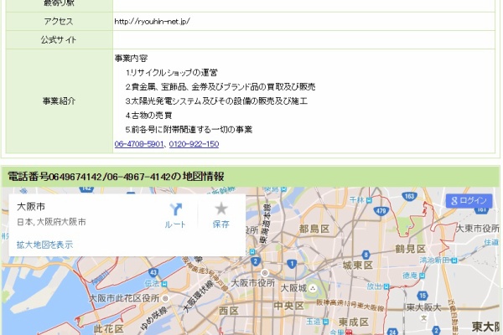The width and height of the screenshot is (503, 335).
Task: Click 大阪市 title in map card
Action: pos(31,207)
